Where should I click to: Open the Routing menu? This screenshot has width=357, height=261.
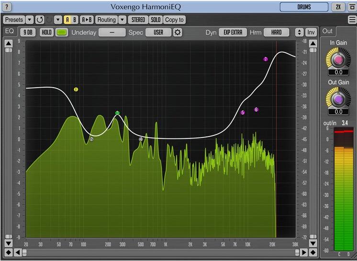point(107,20)
